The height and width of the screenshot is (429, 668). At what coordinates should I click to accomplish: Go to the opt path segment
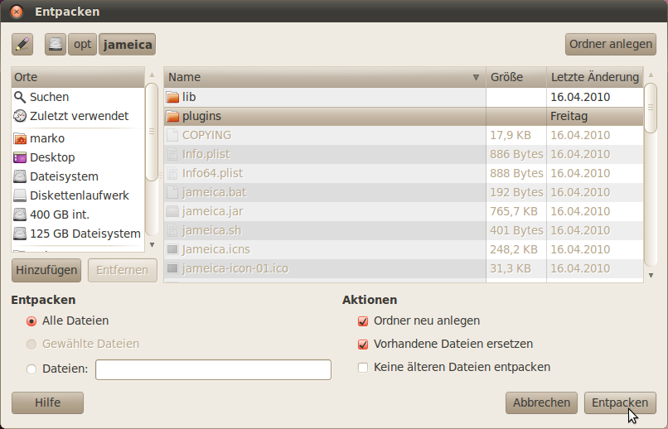(x=83, y=44)
